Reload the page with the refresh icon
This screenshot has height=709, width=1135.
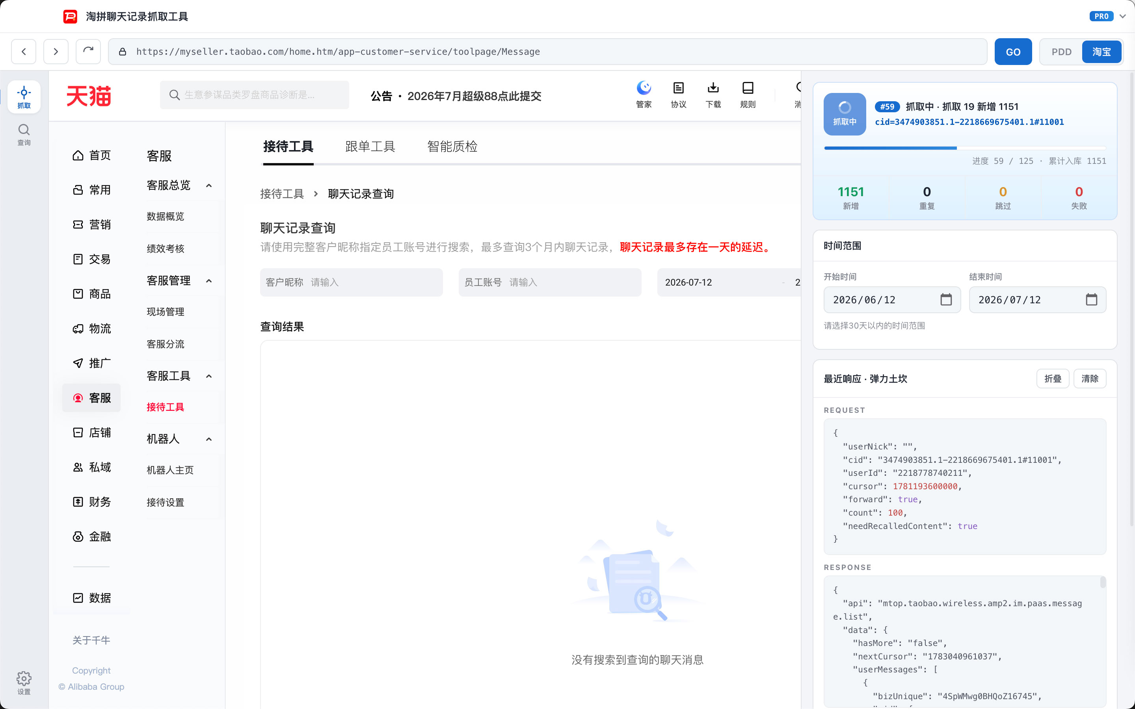pos(88,52)
